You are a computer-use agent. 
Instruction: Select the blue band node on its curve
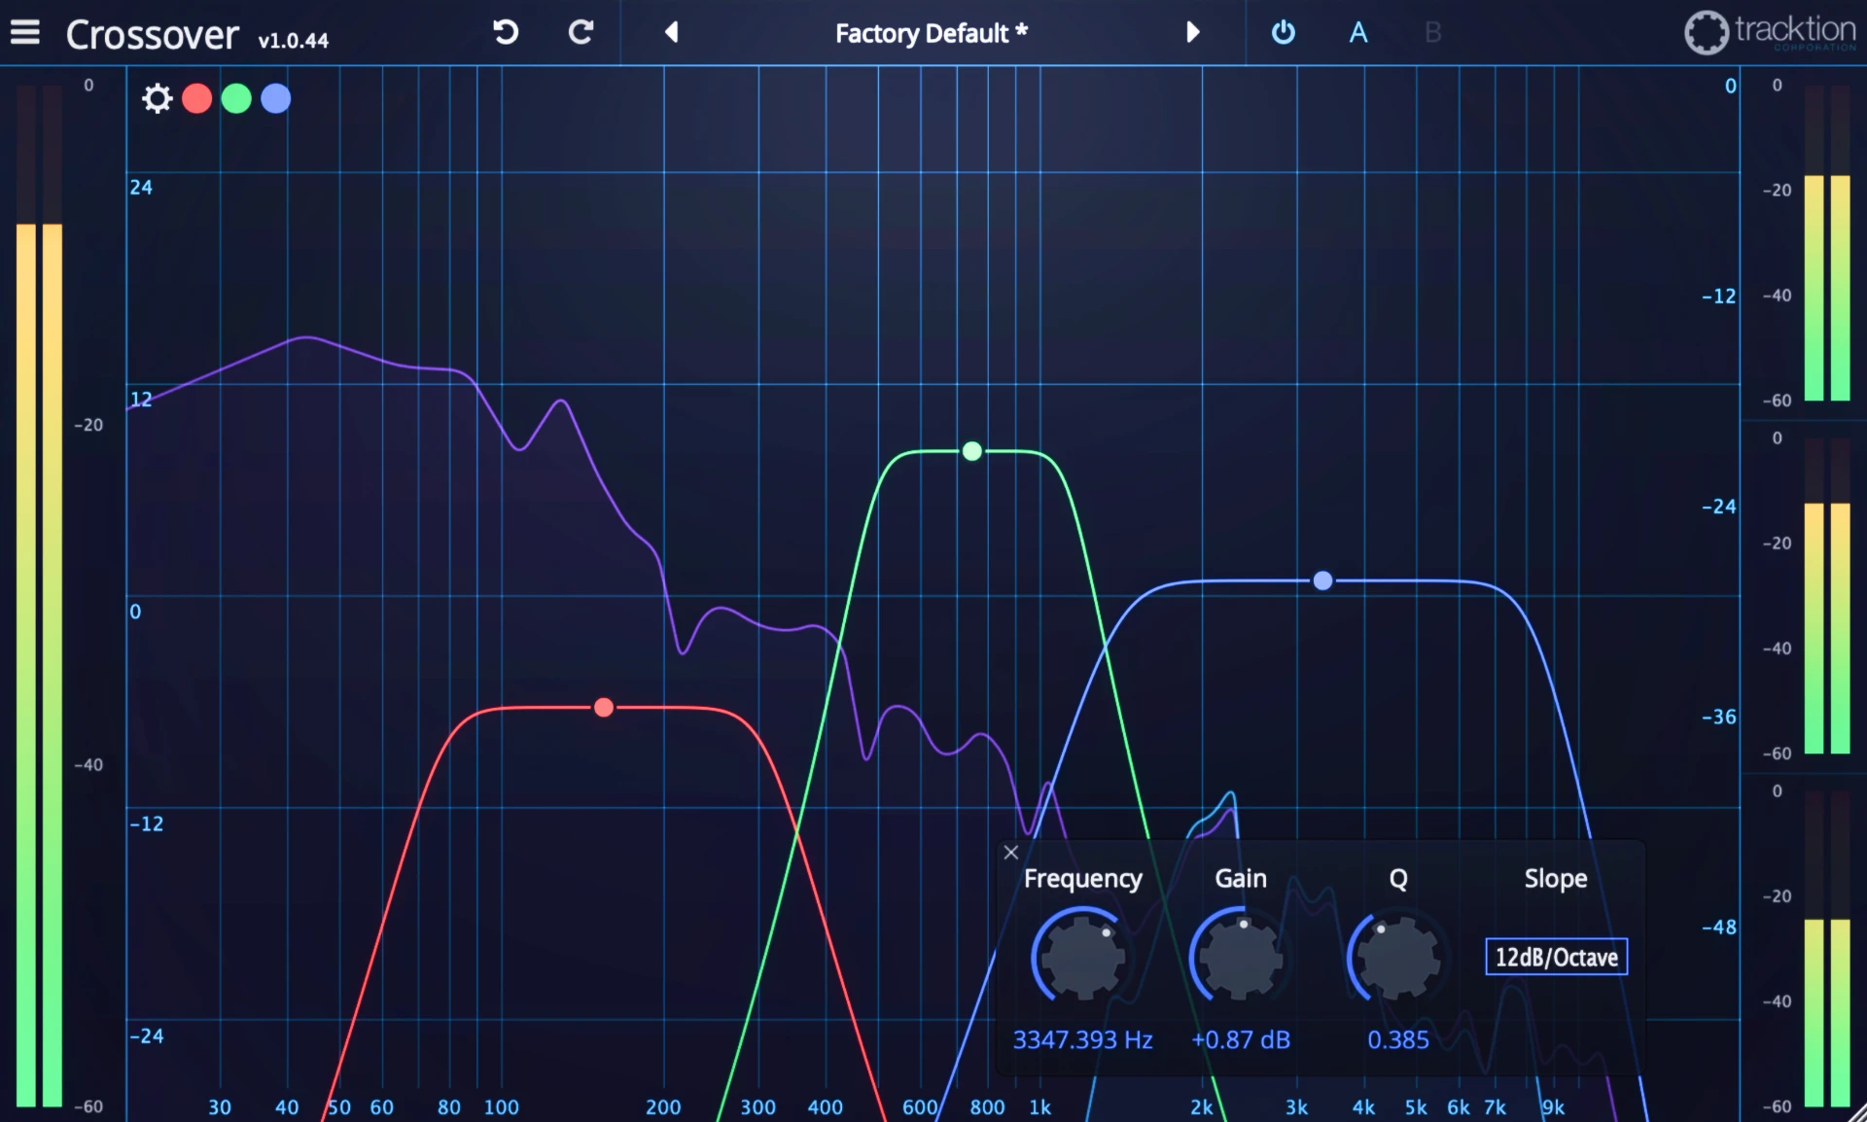click(x=1322, y=580)
